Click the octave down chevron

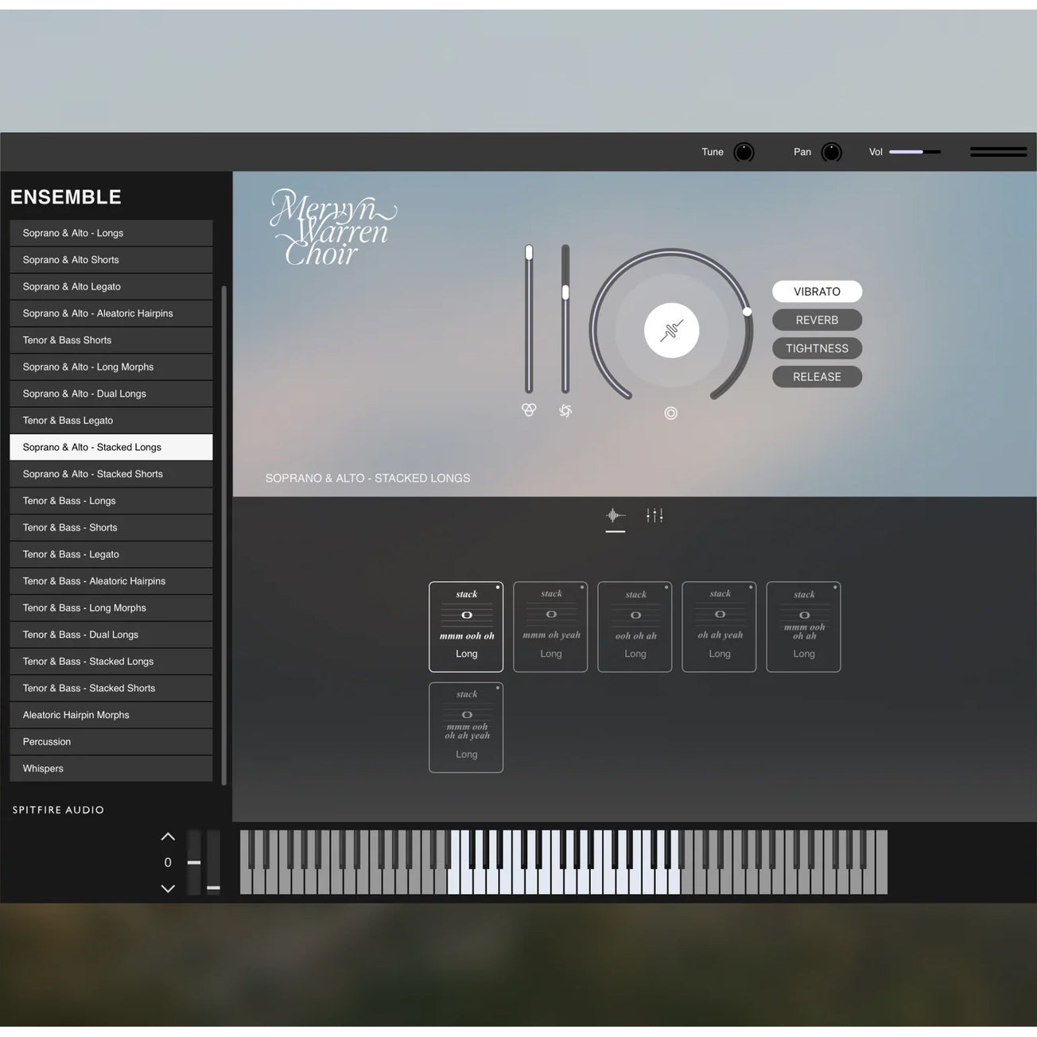click(168, 888)
